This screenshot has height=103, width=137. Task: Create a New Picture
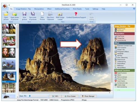(42, 16)
